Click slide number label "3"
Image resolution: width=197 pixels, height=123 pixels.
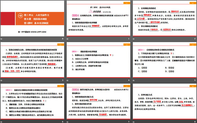pyautogui.click(x=62, y=80)
